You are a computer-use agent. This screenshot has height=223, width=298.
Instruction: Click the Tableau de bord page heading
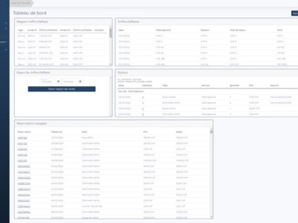(x=30, y=13)
